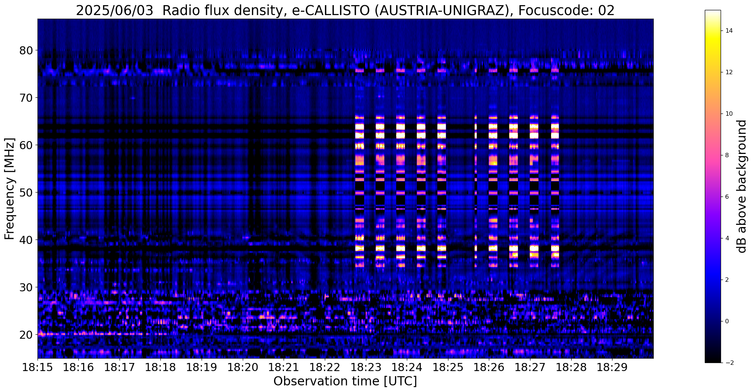This screenshot has width=753, height=392.
Task: Click the 18:28 time tick label
Action: [571, 367]
